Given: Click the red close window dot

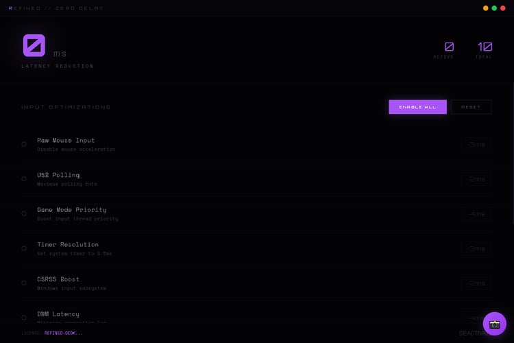Looking at the screenshot, I should (502, 8).
